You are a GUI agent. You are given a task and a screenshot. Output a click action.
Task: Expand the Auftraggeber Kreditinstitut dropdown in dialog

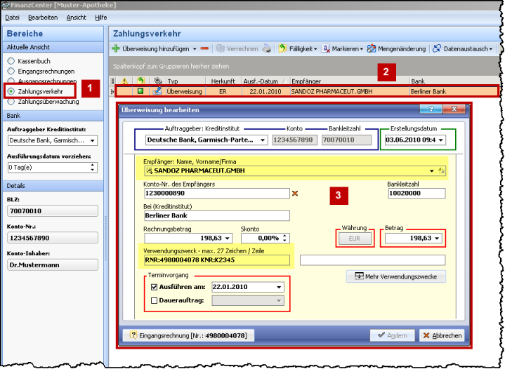tap(263, 140)
